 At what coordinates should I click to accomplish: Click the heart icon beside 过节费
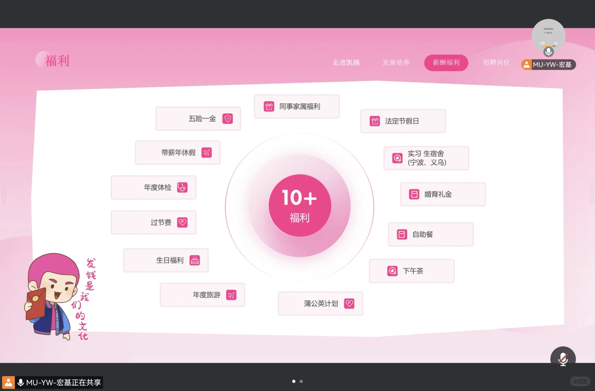point(182,222)
